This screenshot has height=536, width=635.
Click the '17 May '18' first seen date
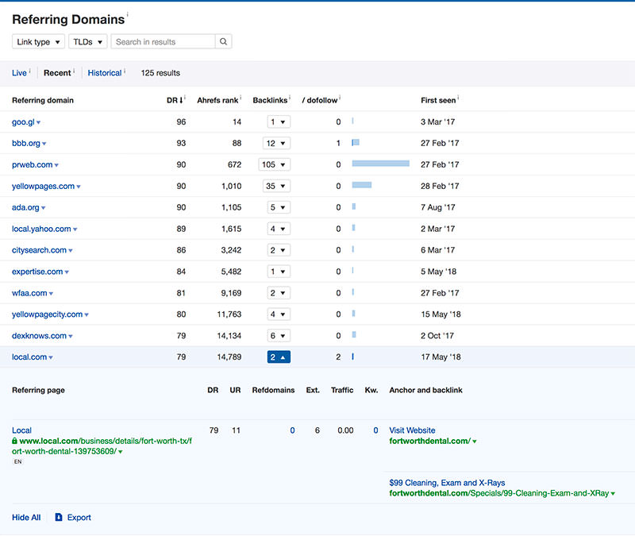[x=441, y=357]
